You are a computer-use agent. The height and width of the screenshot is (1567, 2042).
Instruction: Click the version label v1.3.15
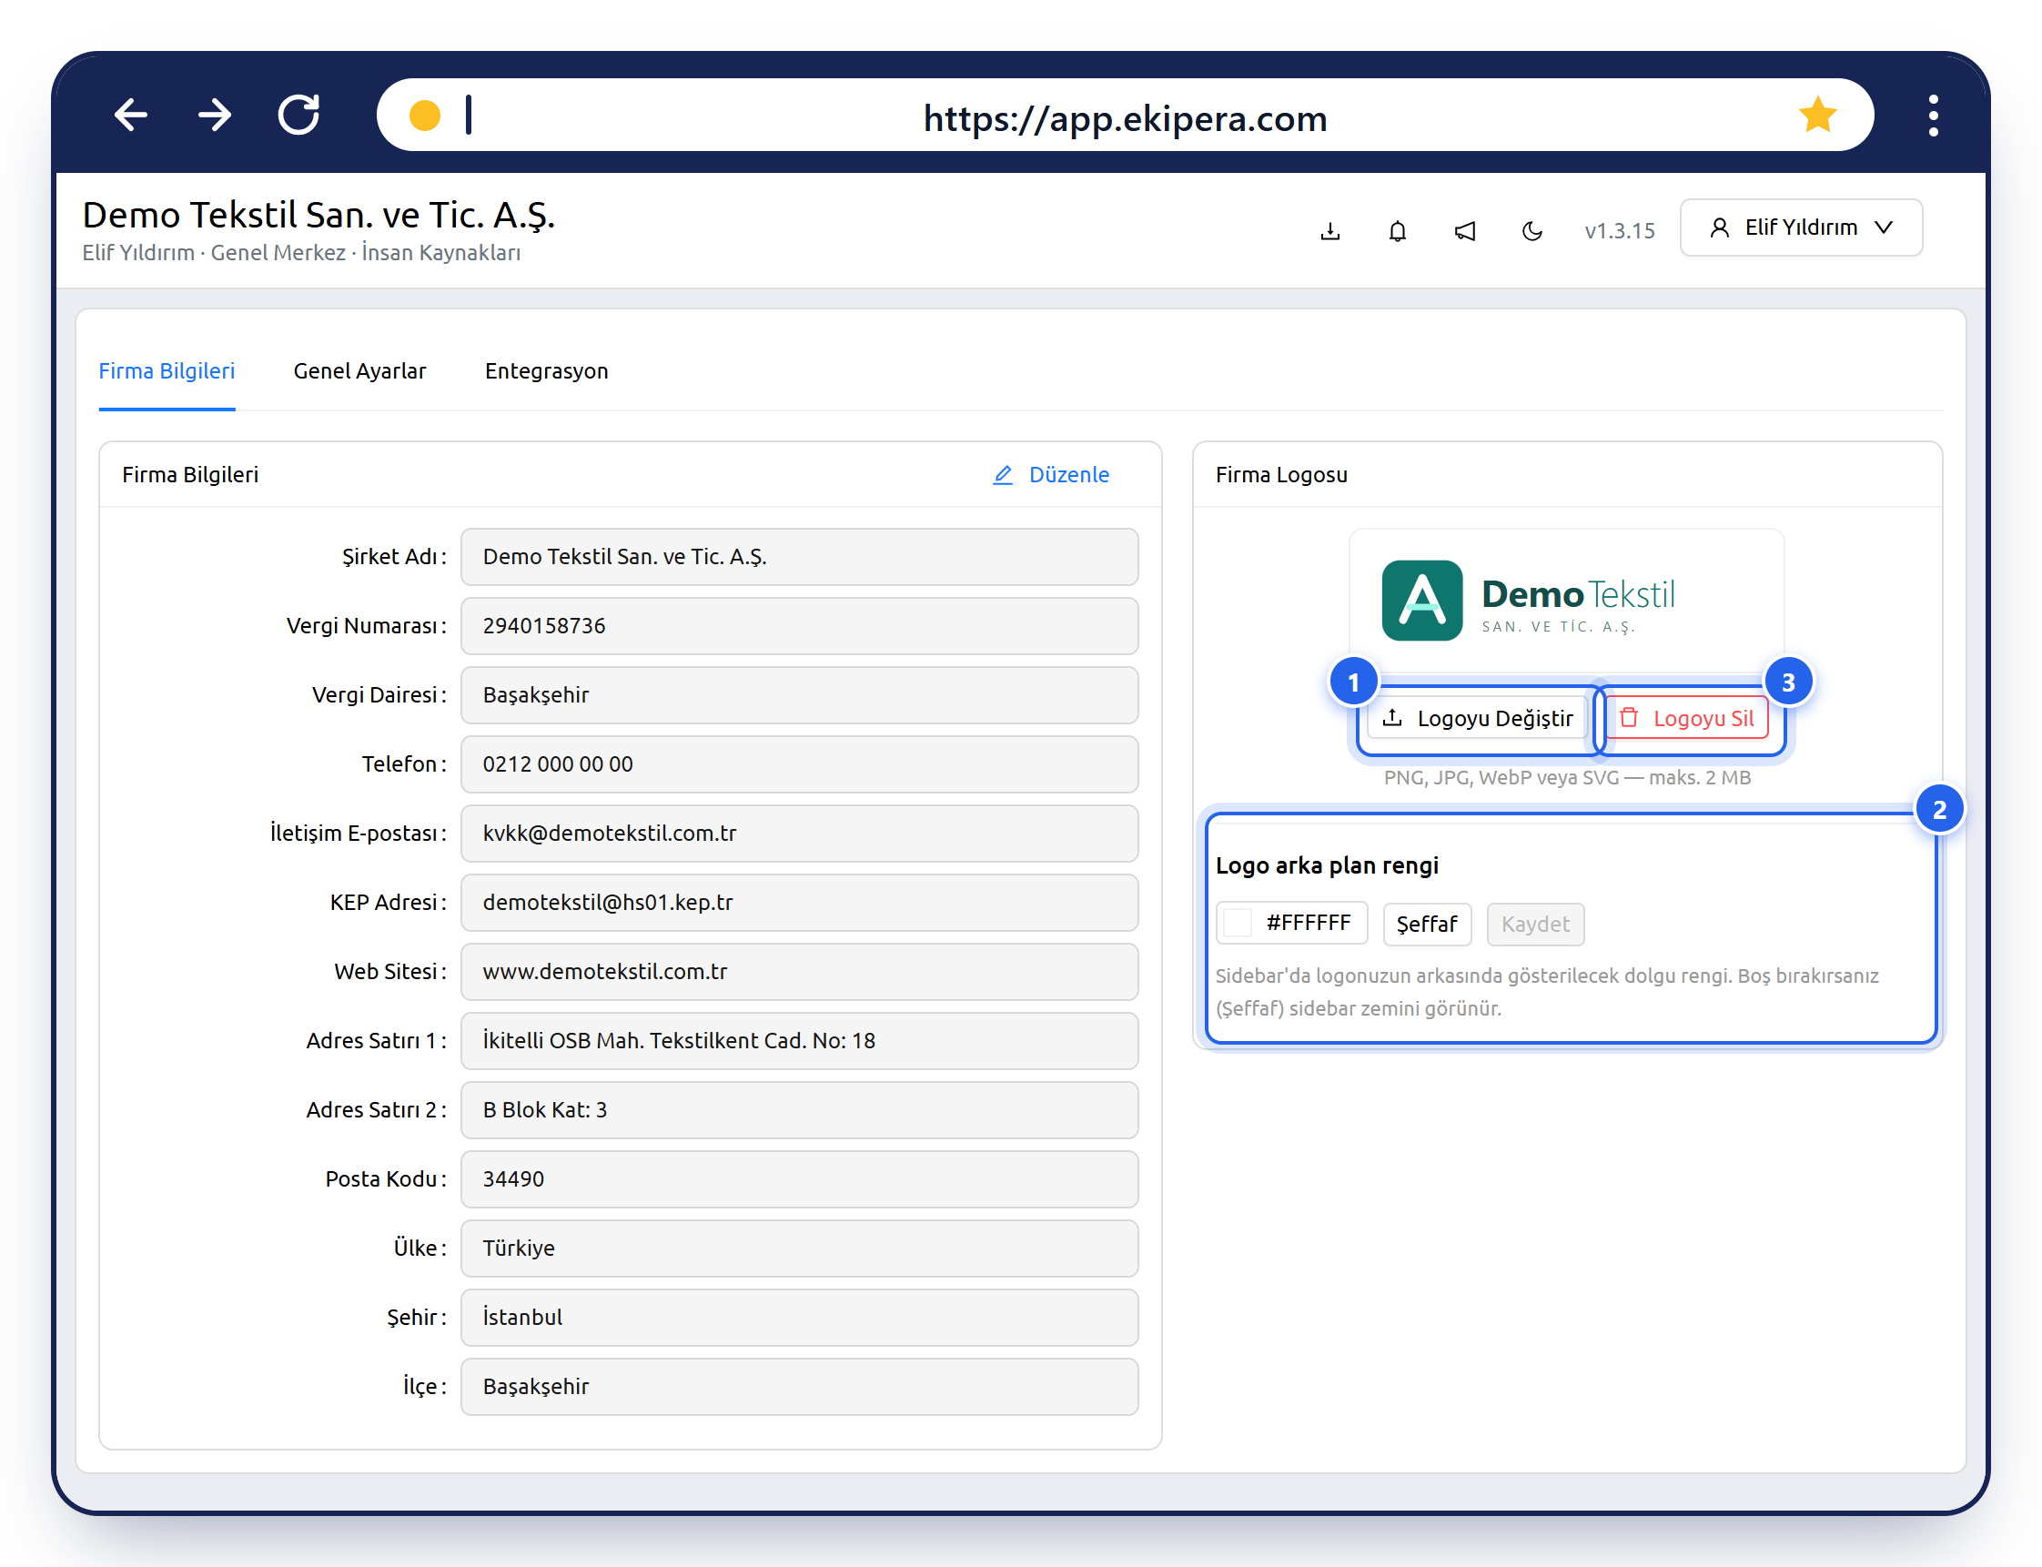[x=1619, y=230]
